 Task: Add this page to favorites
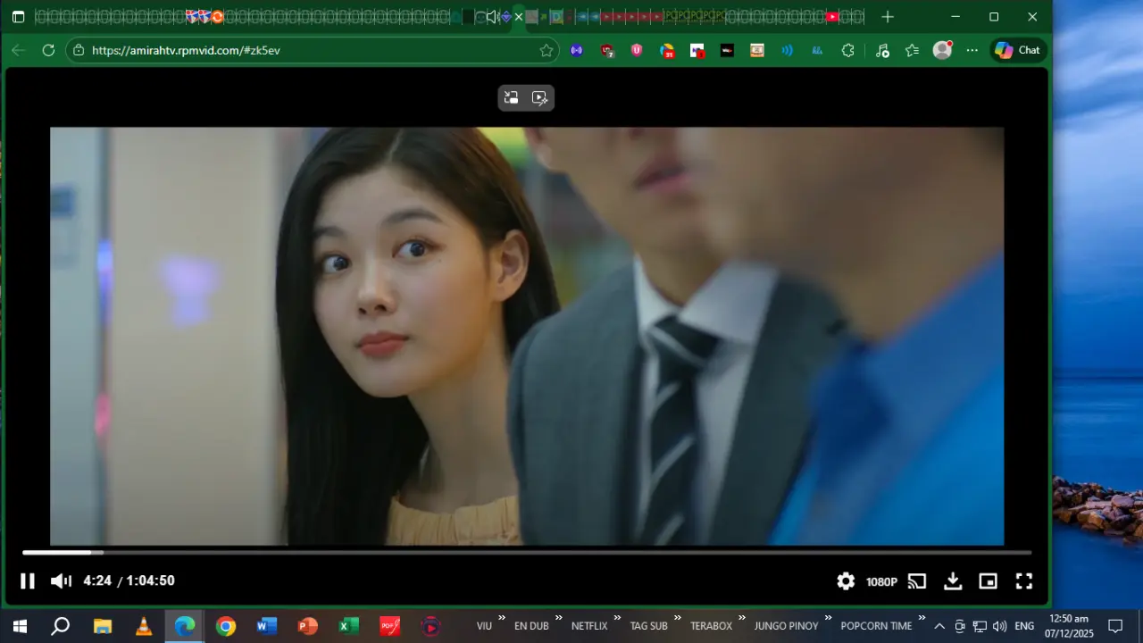pyautogui.click(x=546, y=50)
